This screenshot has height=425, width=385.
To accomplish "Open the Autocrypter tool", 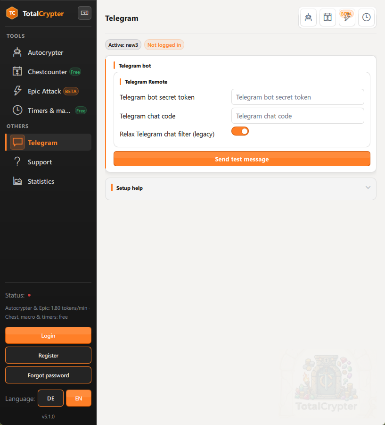I will point(48,52).
